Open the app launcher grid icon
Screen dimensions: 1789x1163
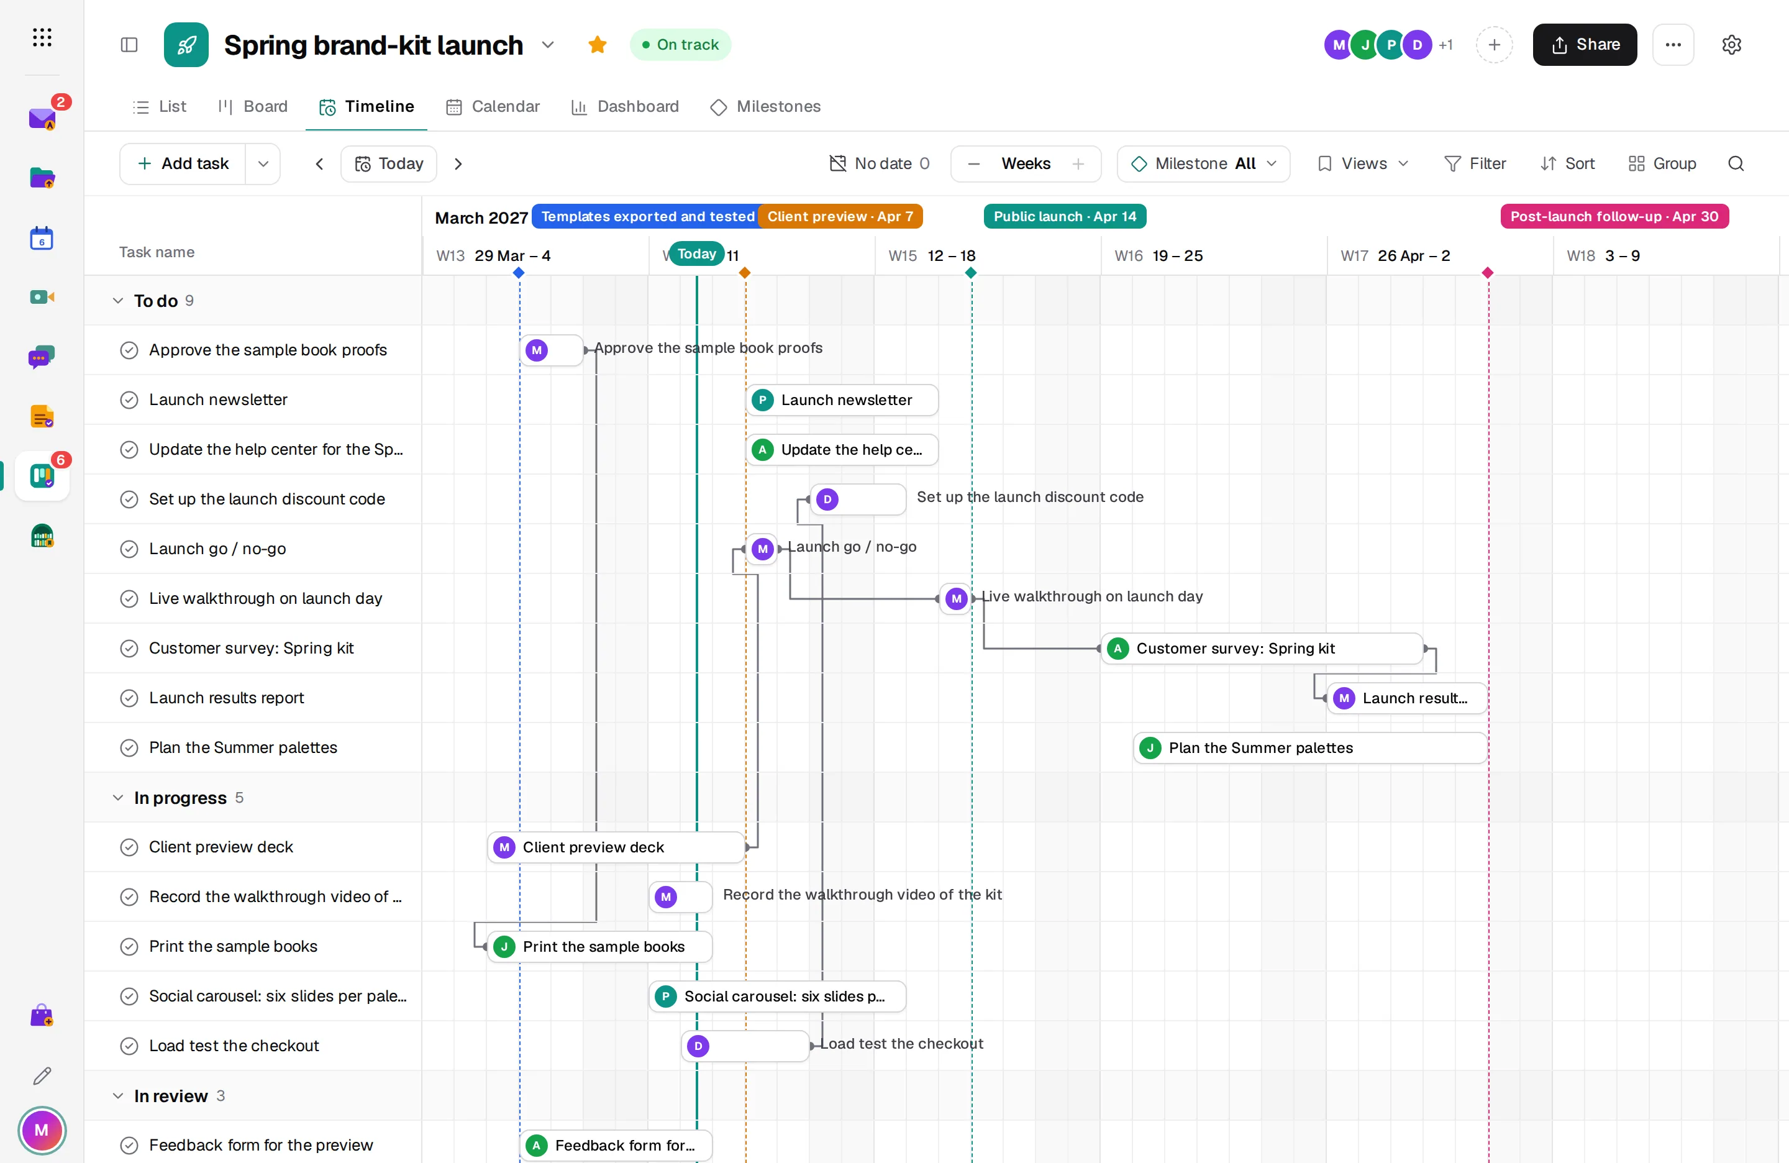pos(42,38)
